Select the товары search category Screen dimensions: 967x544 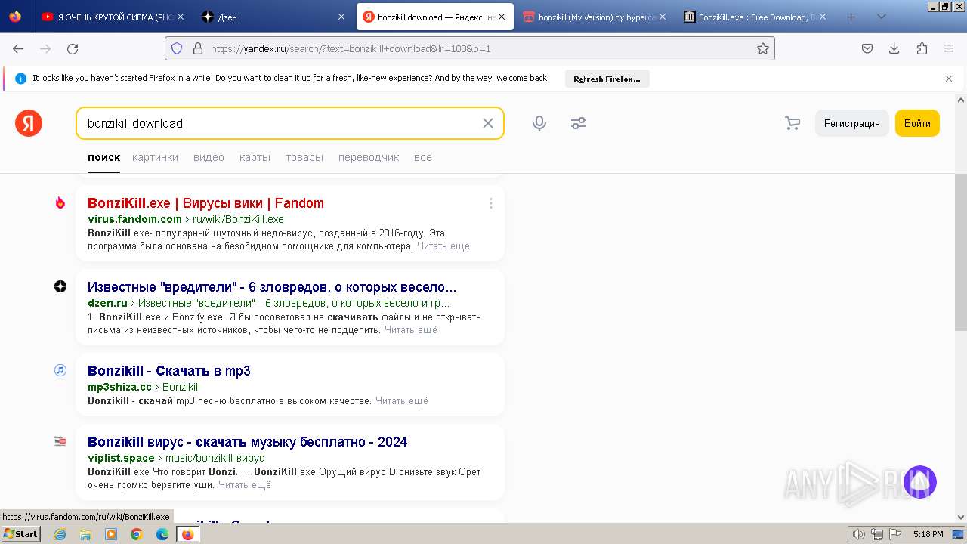point(304,157)
